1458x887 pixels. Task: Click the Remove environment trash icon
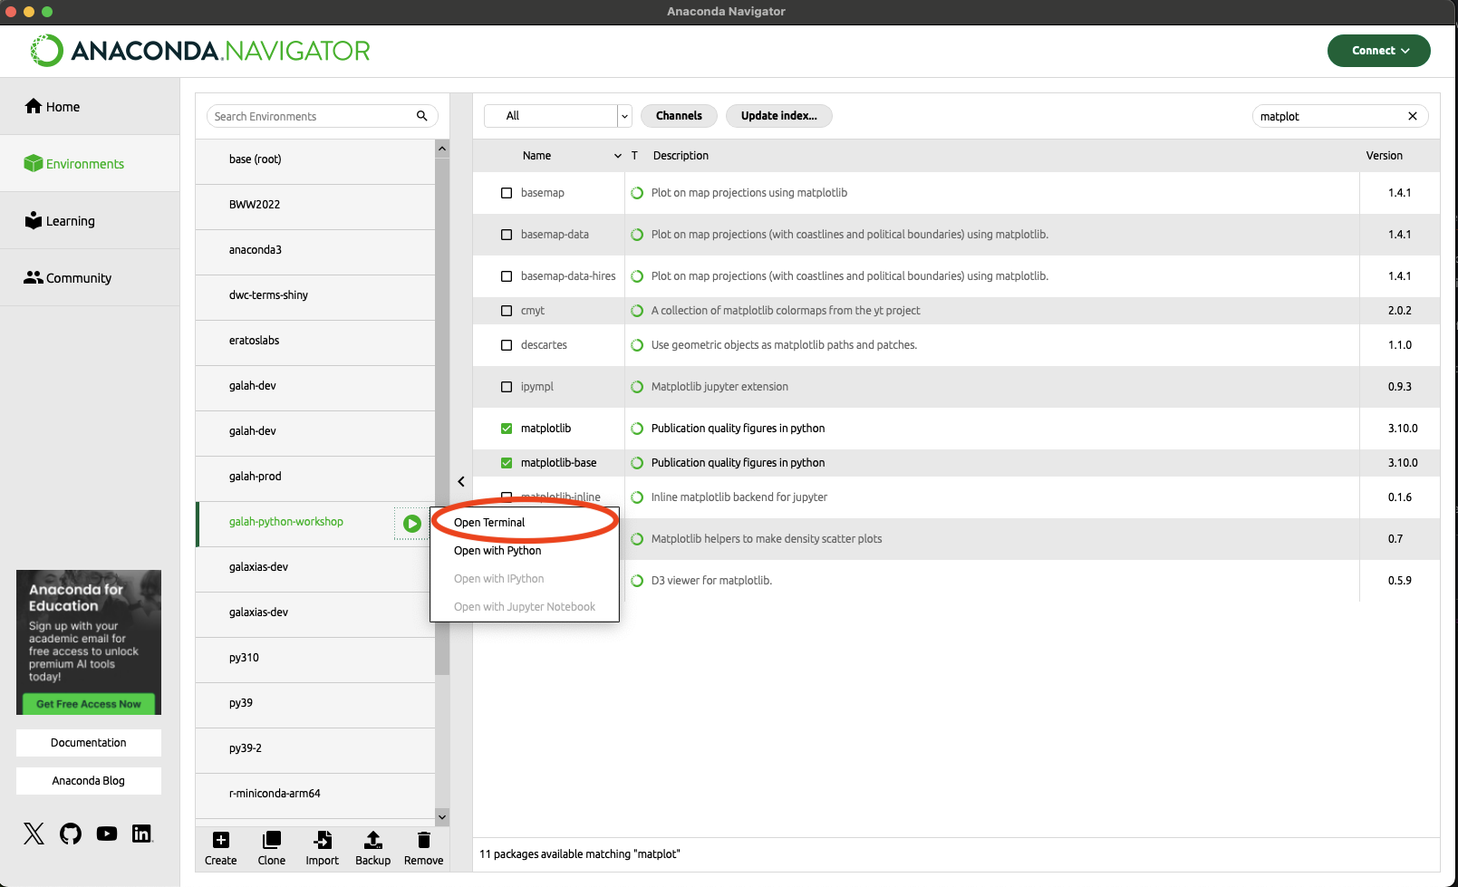423,841
